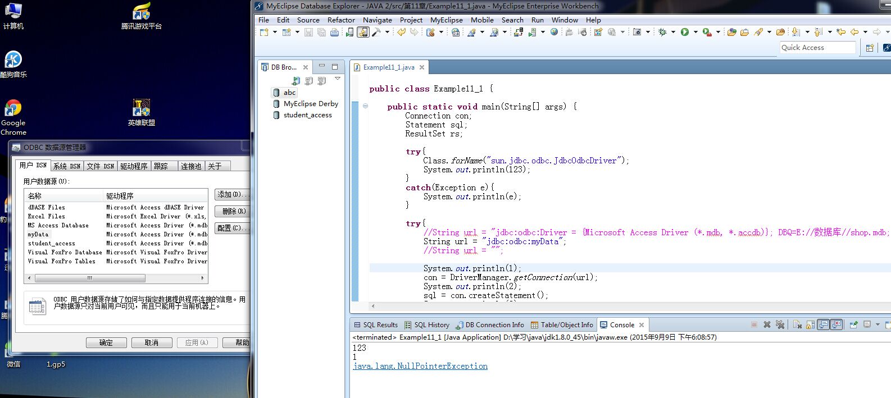Toggle Show Console on standard output
The height and width of the screenshot is (398, 891).
[823, 324]
